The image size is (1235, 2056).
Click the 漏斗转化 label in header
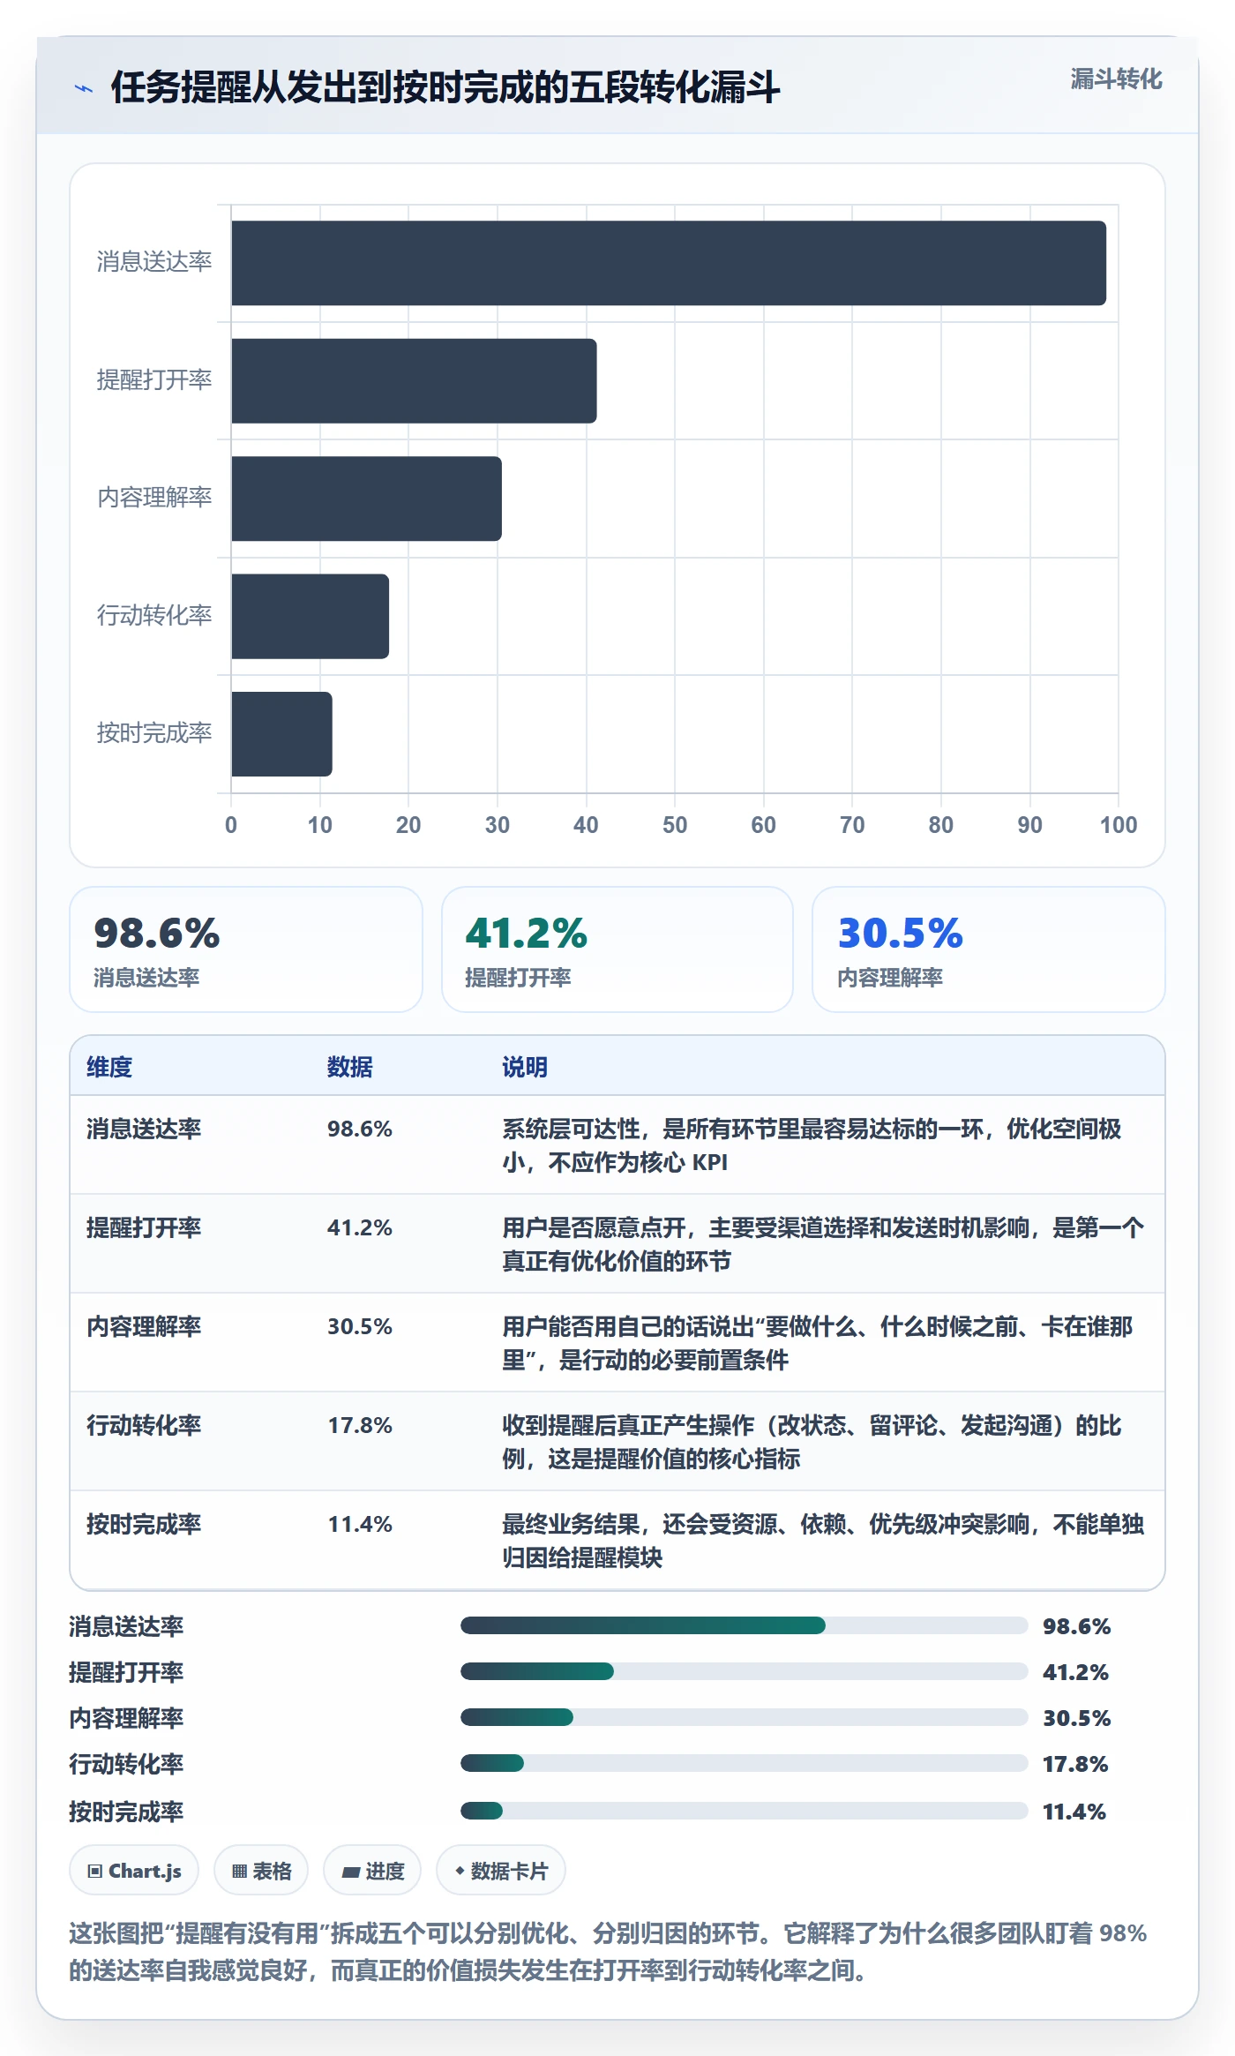pyautogui.click(x=1116, y=79)
